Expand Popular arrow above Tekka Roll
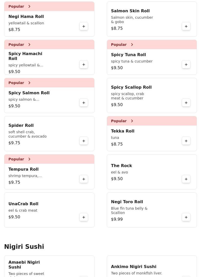Image resolution: width=201 pixels, height=277 pixels. pyautogui.click(x=132, y=121)
